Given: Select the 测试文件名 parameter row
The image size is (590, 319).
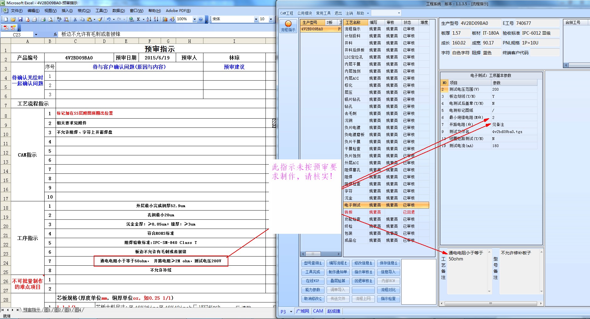Looking at the screenshot, I should pyautogui.click(x=489, y=132).
